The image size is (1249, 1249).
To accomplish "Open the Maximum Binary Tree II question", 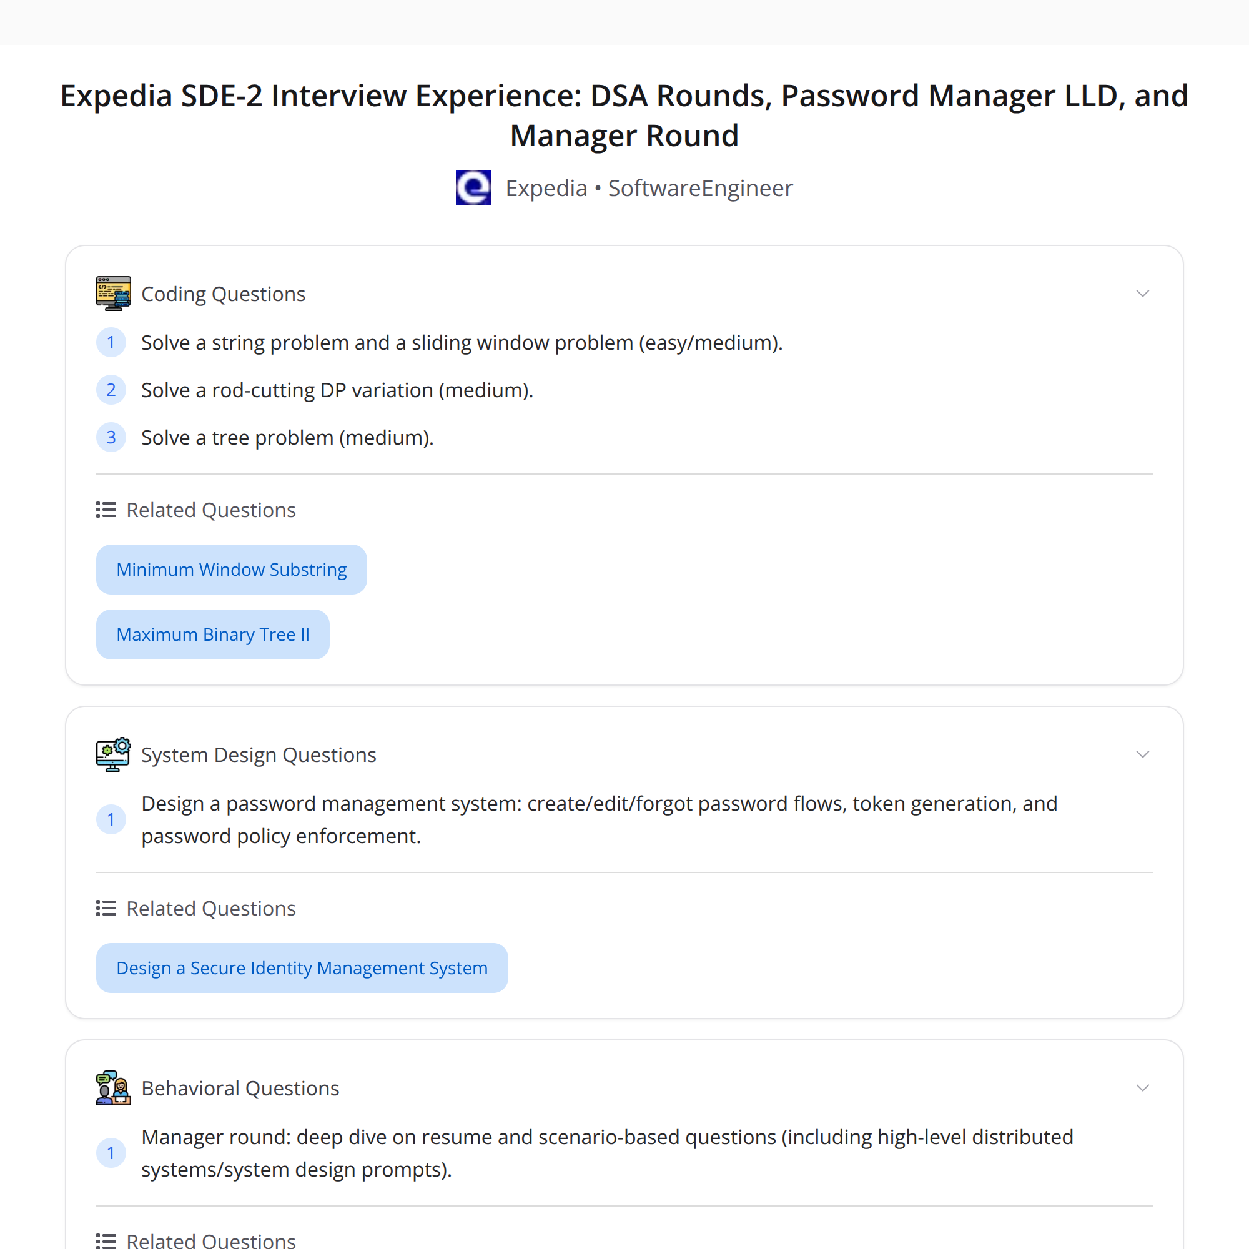I will click(x=213, y=634).
